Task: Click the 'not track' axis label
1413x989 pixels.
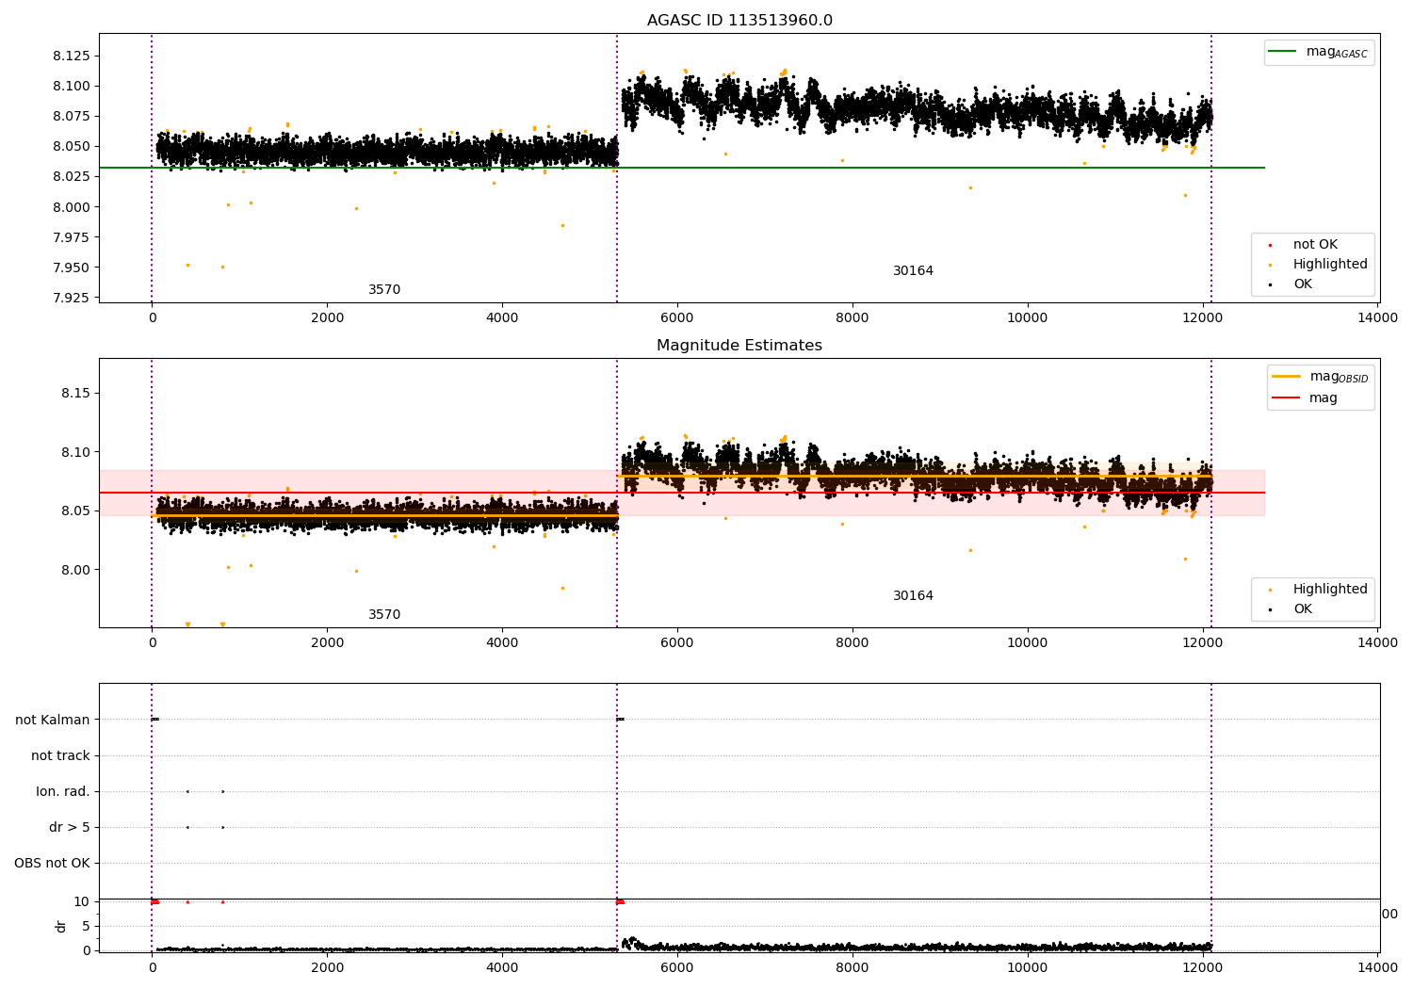Action: pos(60,755)
